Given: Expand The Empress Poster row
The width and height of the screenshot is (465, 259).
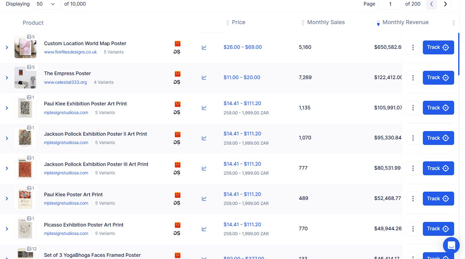Looking at the screenshot, I should 7,78.
